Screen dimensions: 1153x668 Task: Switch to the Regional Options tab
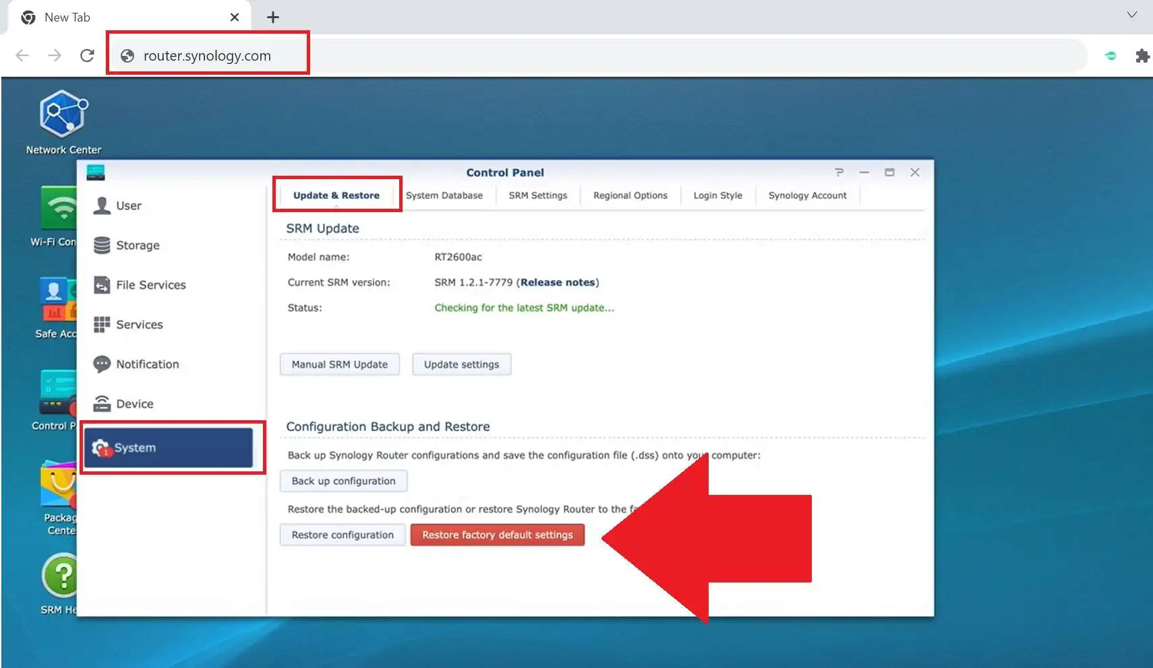(630, 195)
